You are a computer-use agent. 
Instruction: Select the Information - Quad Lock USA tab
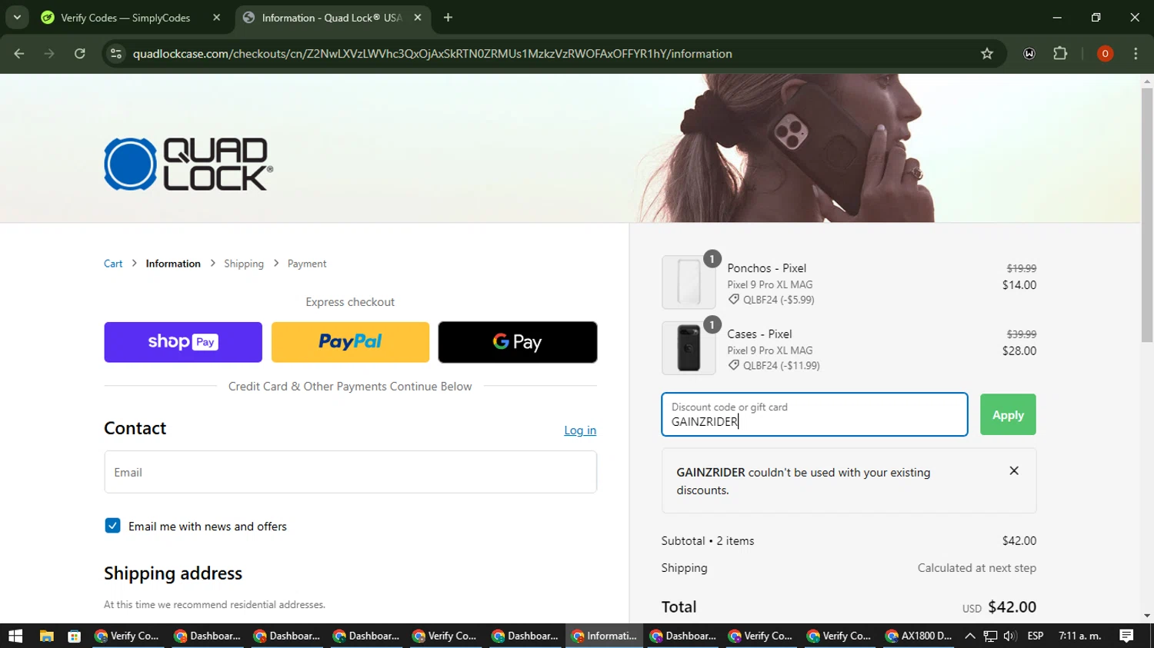(x=332, y=18)
